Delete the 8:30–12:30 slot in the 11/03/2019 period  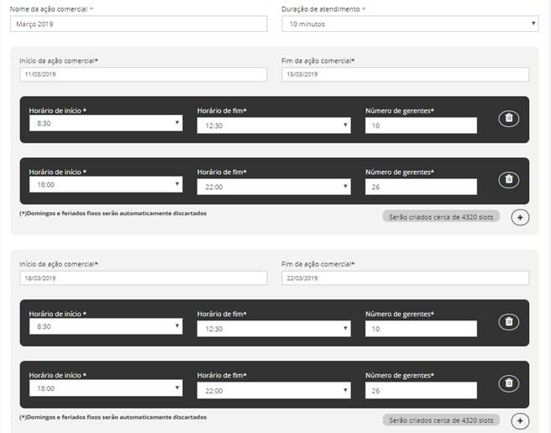tap(507, 119)
